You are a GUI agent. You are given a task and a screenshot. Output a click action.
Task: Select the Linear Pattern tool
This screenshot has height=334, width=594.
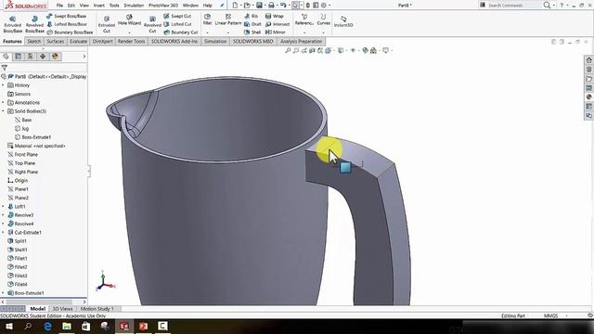tap(228, 19)
